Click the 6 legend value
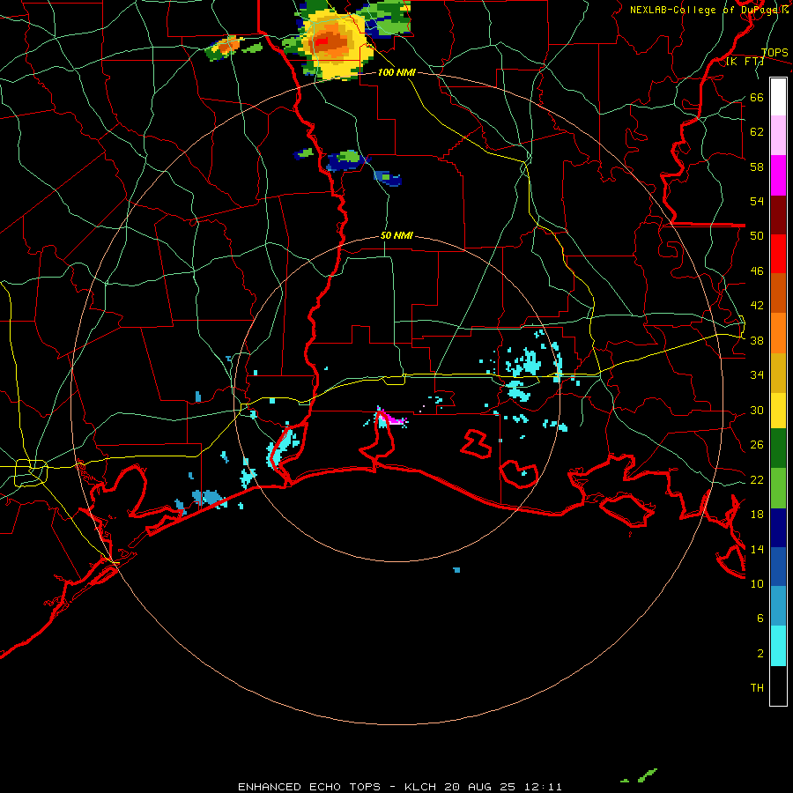Viewport: 793px width, 793px height. [760, 619]
